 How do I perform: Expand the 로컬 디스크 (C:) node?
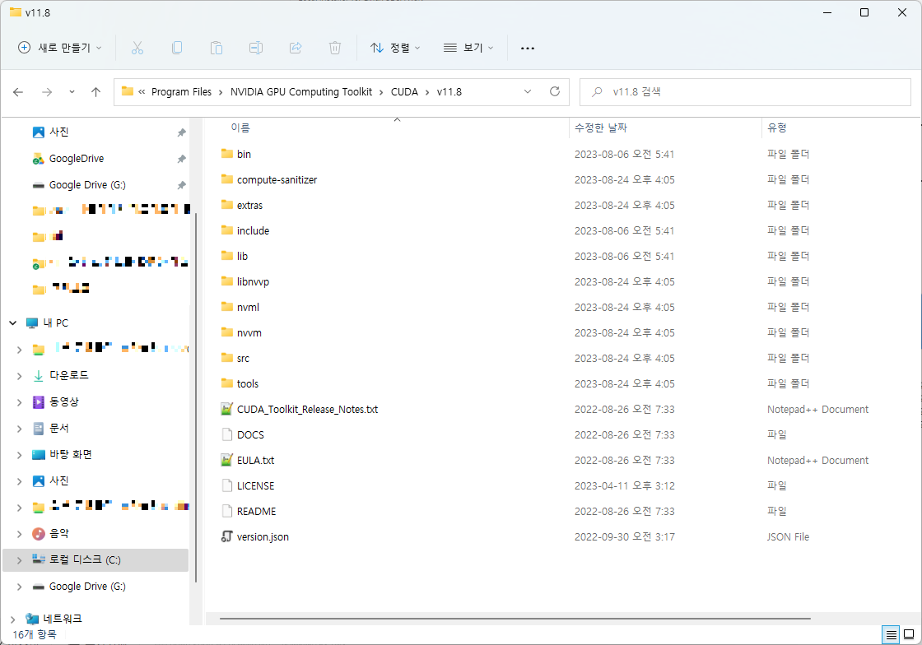point(20,560)
